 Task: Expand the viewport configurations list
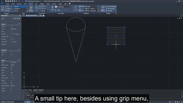(98, 11)
